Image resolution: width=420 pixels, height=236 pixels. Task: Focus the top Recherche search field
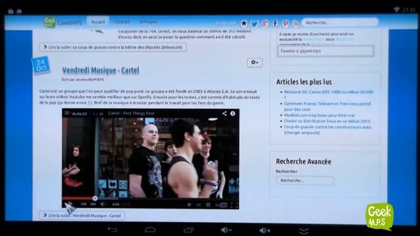pos(340,22)
